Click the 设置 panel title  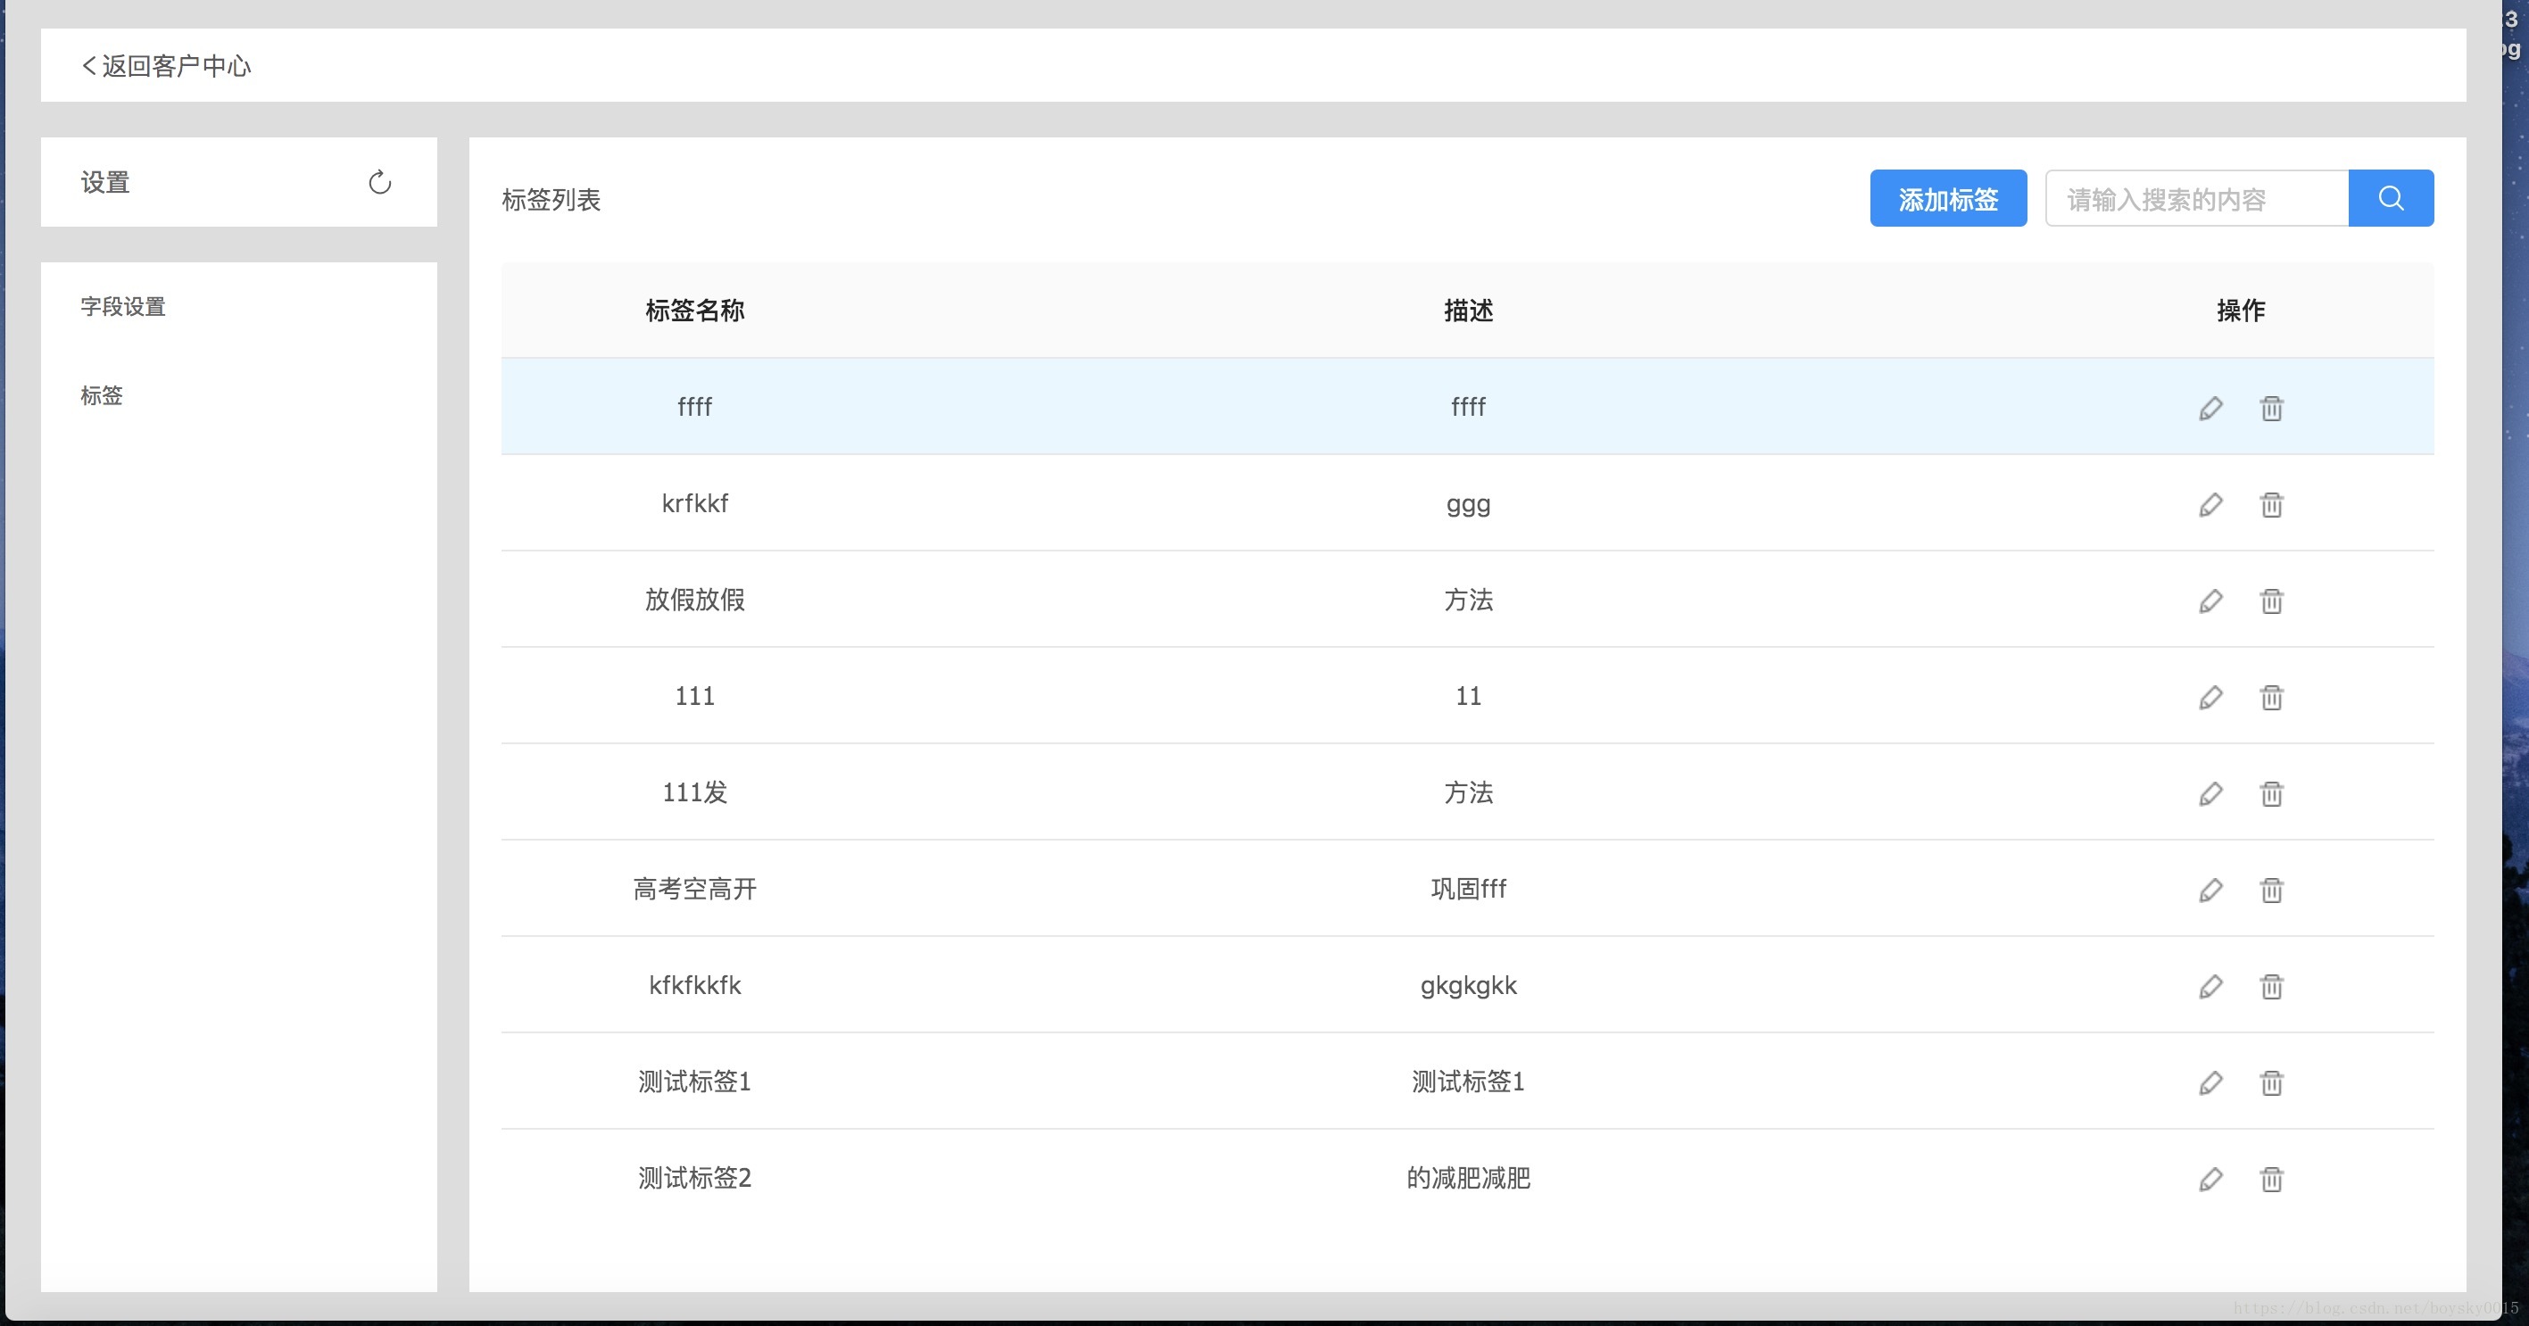tap(105, 183)
